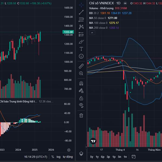Click the BB upper value 1364.91
The width and height of the screenshot is (162, 162).
click(x=116, y=13)
